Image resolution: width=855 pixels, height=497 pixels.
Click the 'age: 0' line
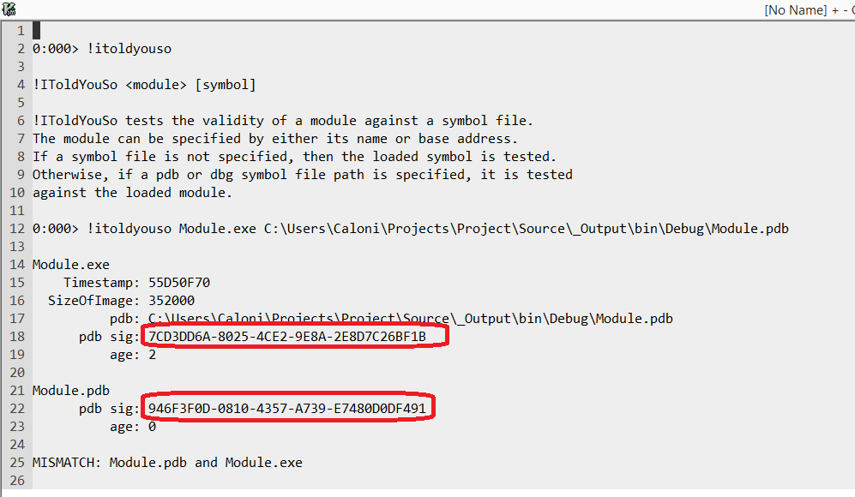pyautogui.click(x=136, y=427)
